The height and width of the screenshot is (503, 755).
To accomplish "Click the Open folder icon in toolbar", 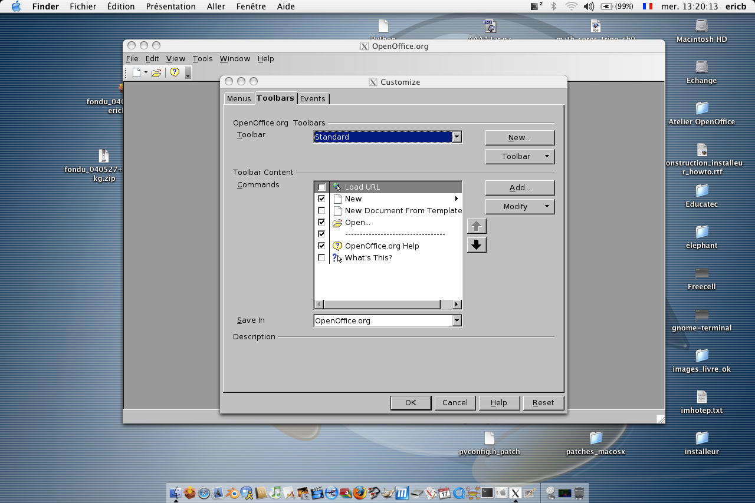I will [x=156, y=72].
